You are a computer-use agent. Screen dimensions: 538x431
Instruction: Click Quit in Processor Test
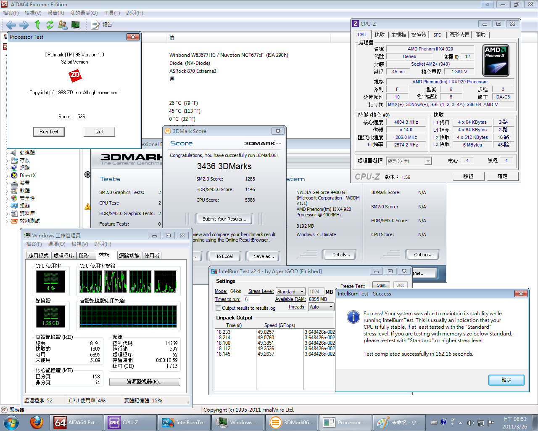99,132
